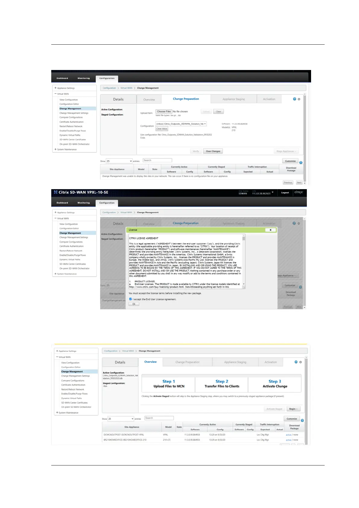Click Ok in the License dialog
This screenshot has height=508, width=359.
tap(134, 304)
